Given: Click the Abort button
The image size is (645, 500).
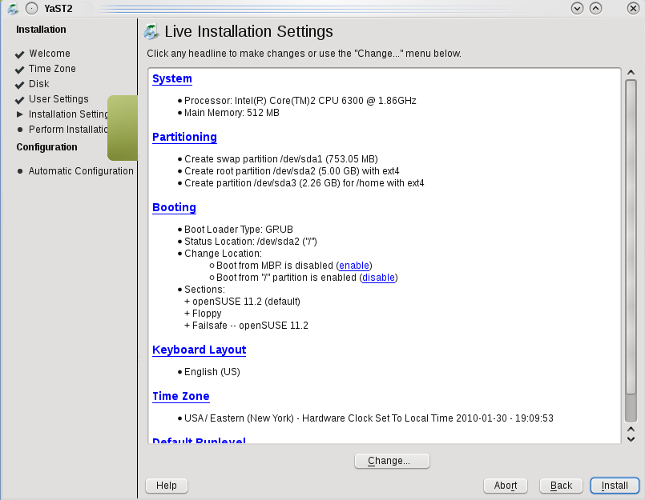Looking at the screenshot, I should [x=506, y=486].
